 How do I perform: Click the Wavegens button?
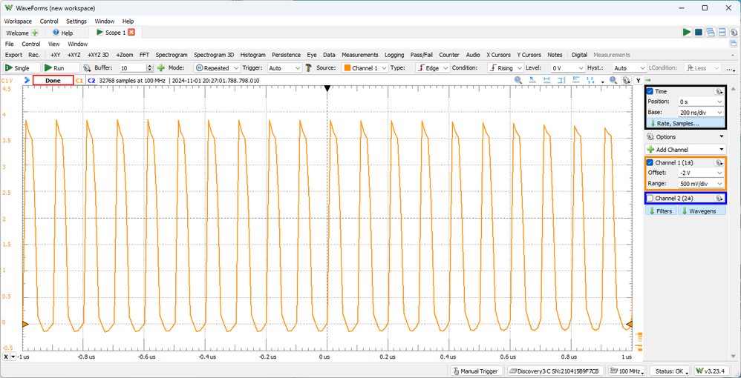pos(702,211)
